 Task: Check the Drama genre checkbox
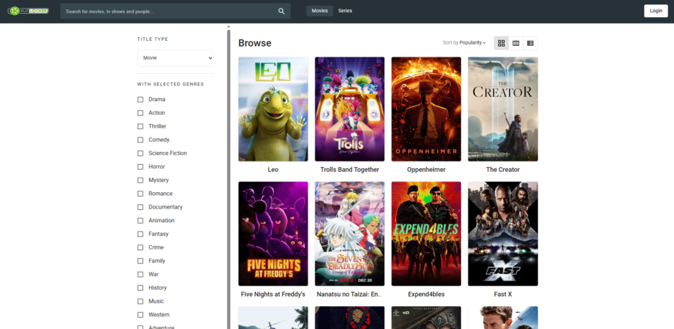click(141, 100)
